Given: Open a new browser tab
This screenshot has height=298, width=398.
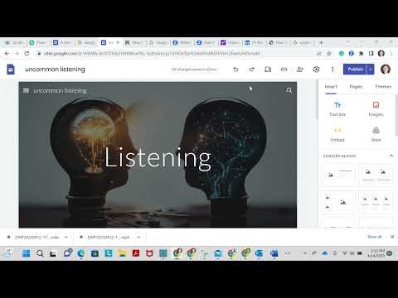Looking at the screenshot, I should coord(321,42).
